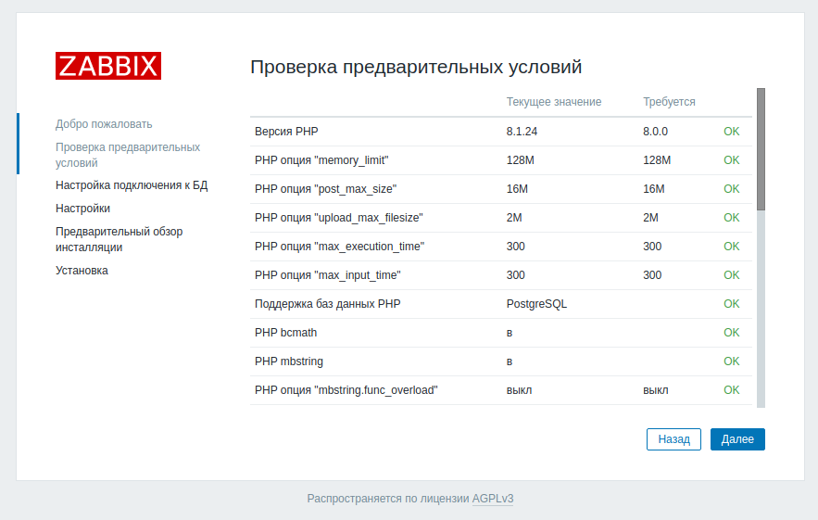Click the scrollbar track below the thumb
The height and width of the screenshot is (520, 818).
tap(761, 306)
